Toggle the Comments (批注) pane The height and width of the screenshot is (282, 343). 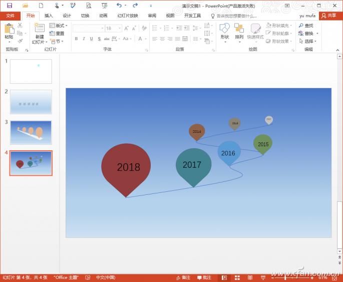pyautogui.click(x=204, y=277)
